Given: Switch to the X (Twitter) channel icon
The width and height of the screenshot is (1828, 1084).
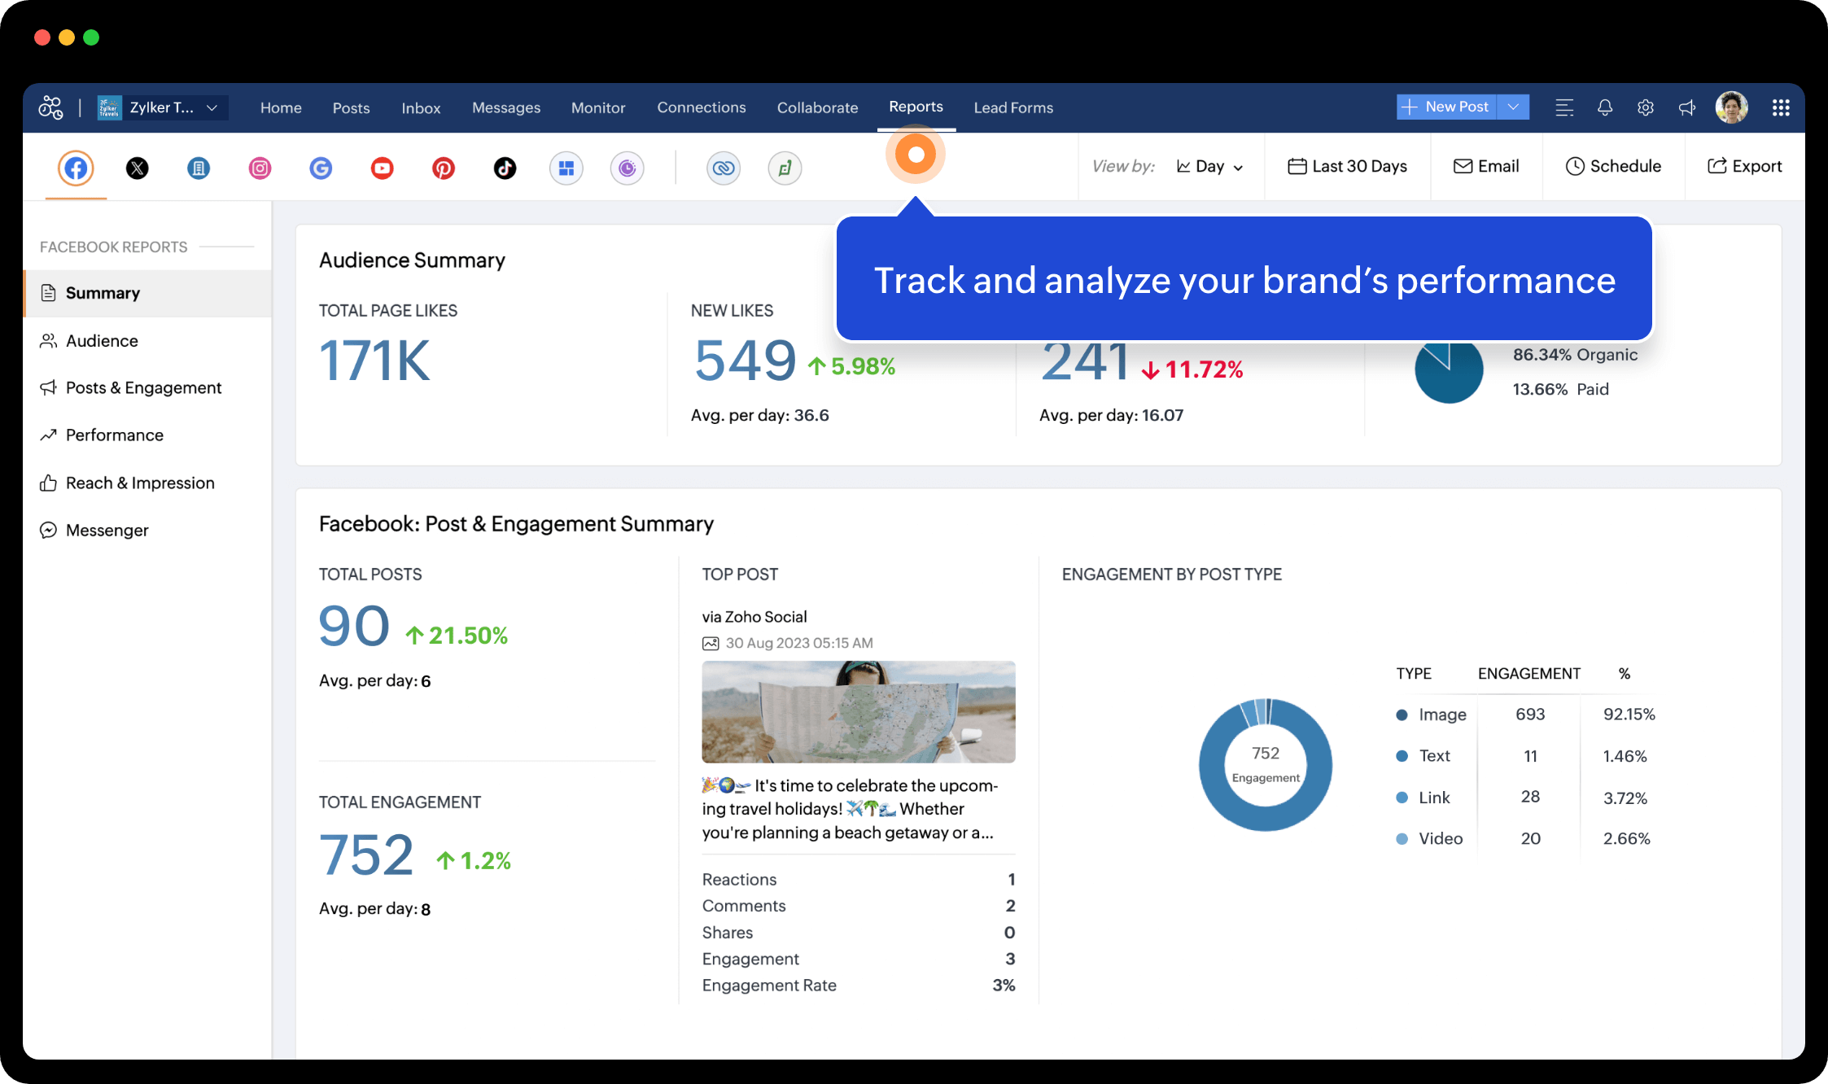Looking at the screenshot, I should 138,168.
